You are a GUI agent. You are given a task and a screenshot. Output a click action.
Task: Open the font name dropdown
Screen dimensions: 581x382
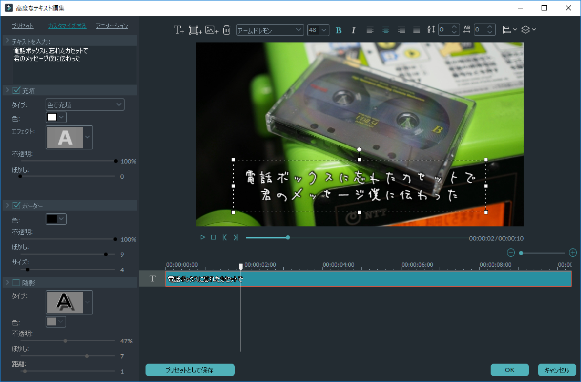click(x=270, y=30)
